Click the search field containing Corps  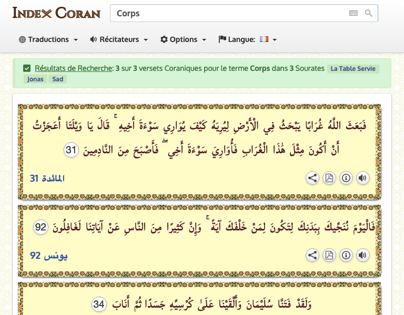226,13
